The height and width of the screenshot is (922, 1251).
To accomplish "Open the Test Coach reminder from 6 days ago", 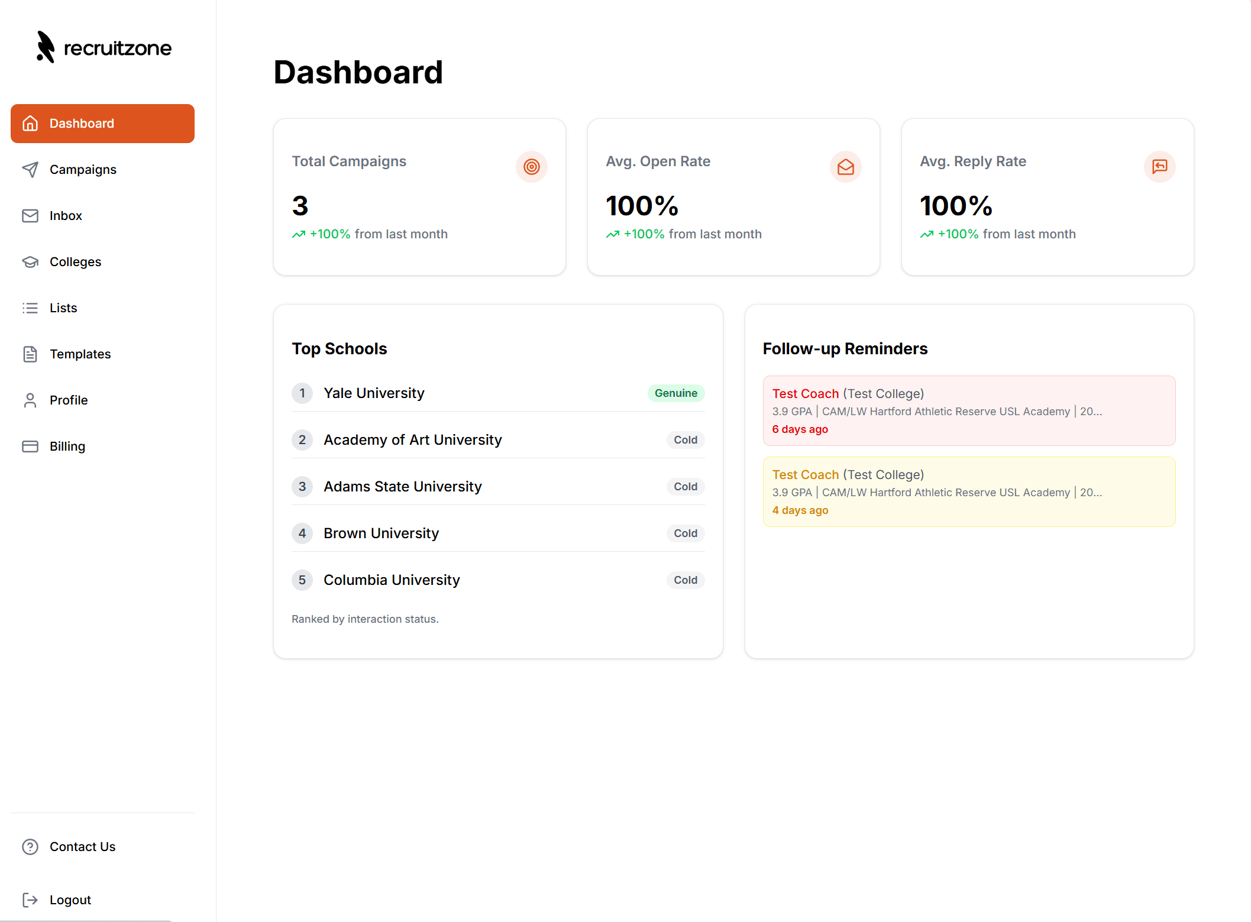I will (968, 411).
